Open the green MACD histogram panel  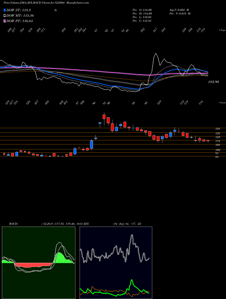pyautogui.click(x=38, y=263)
